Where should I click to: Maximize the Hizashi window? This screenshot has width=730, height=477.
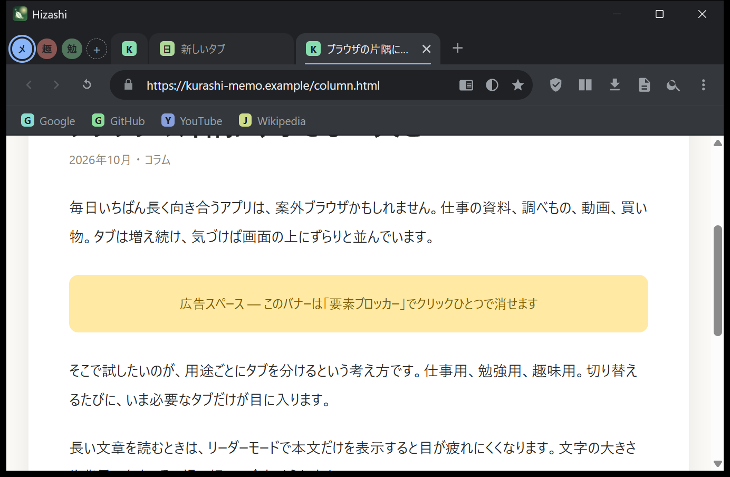(659, 14)
